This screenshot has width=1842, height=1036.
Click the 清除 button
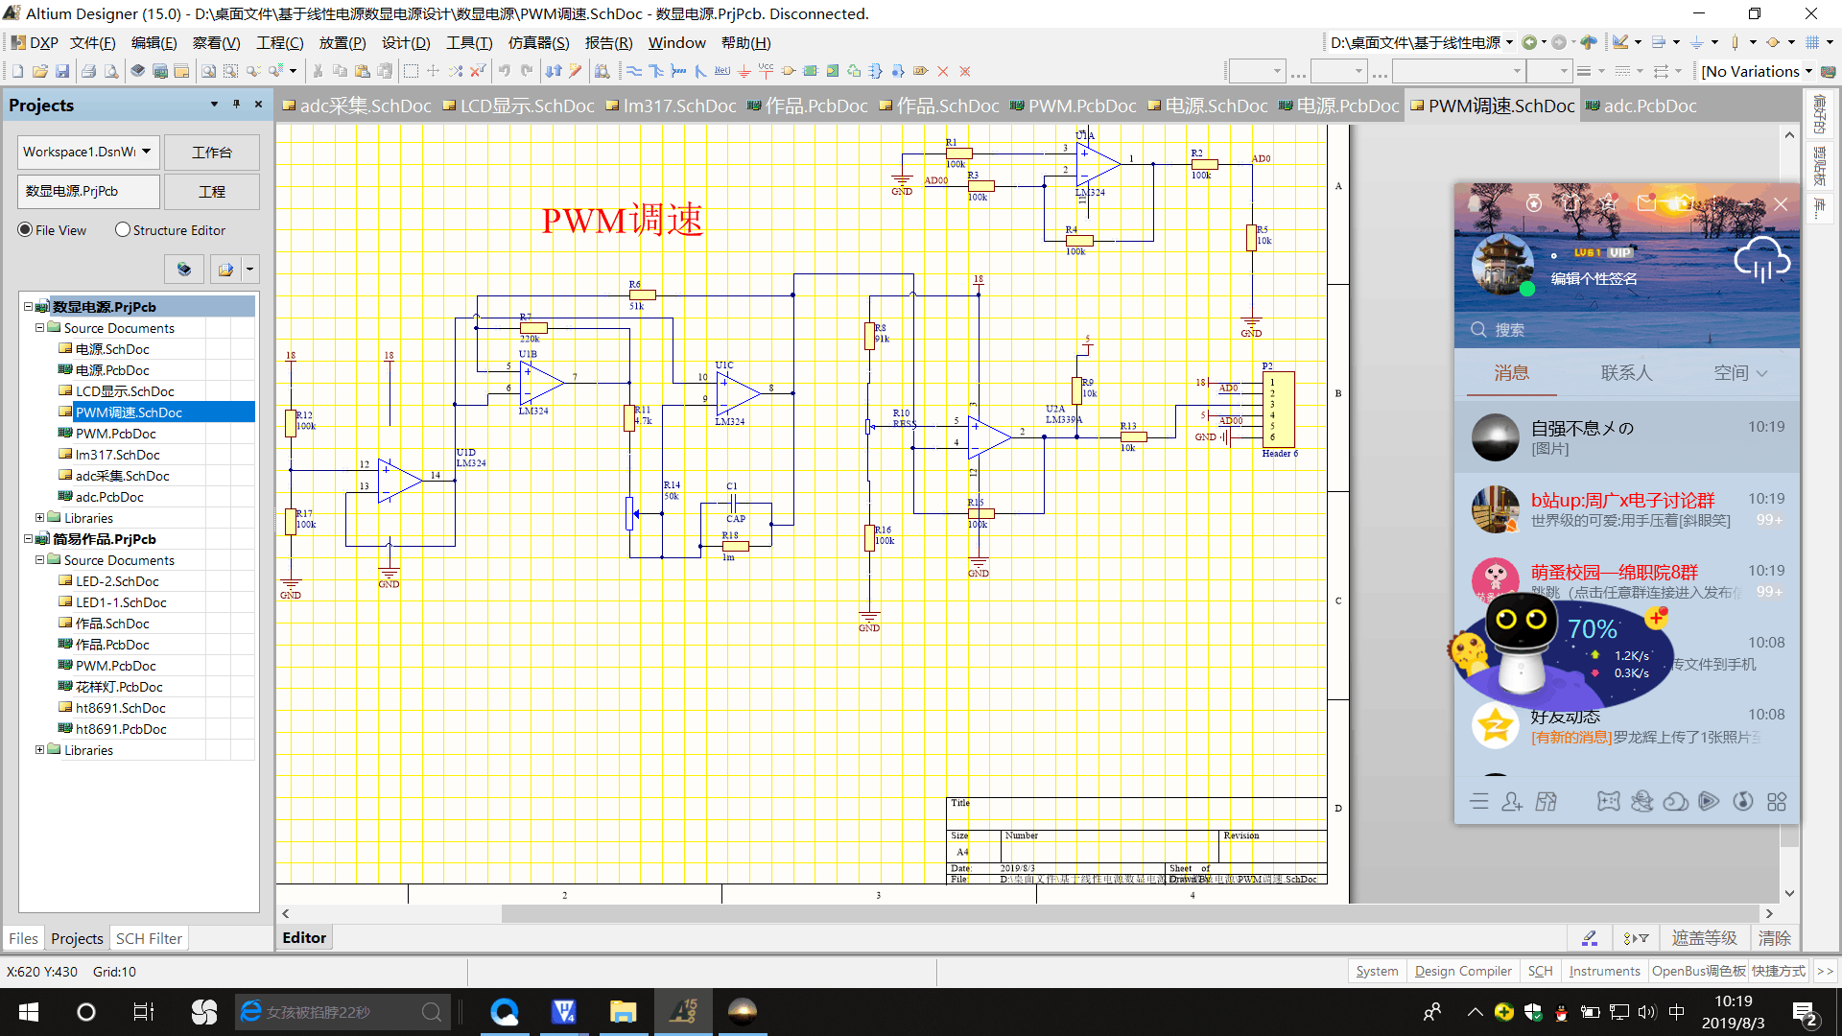(x=1774, y=938)
